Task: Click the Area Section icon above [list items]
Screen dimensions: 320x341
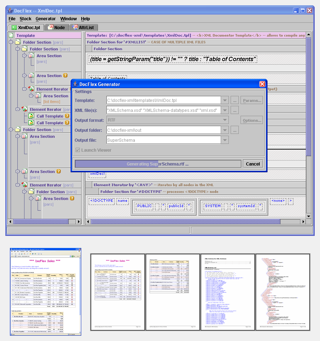Action: click(x=38, y=96)
